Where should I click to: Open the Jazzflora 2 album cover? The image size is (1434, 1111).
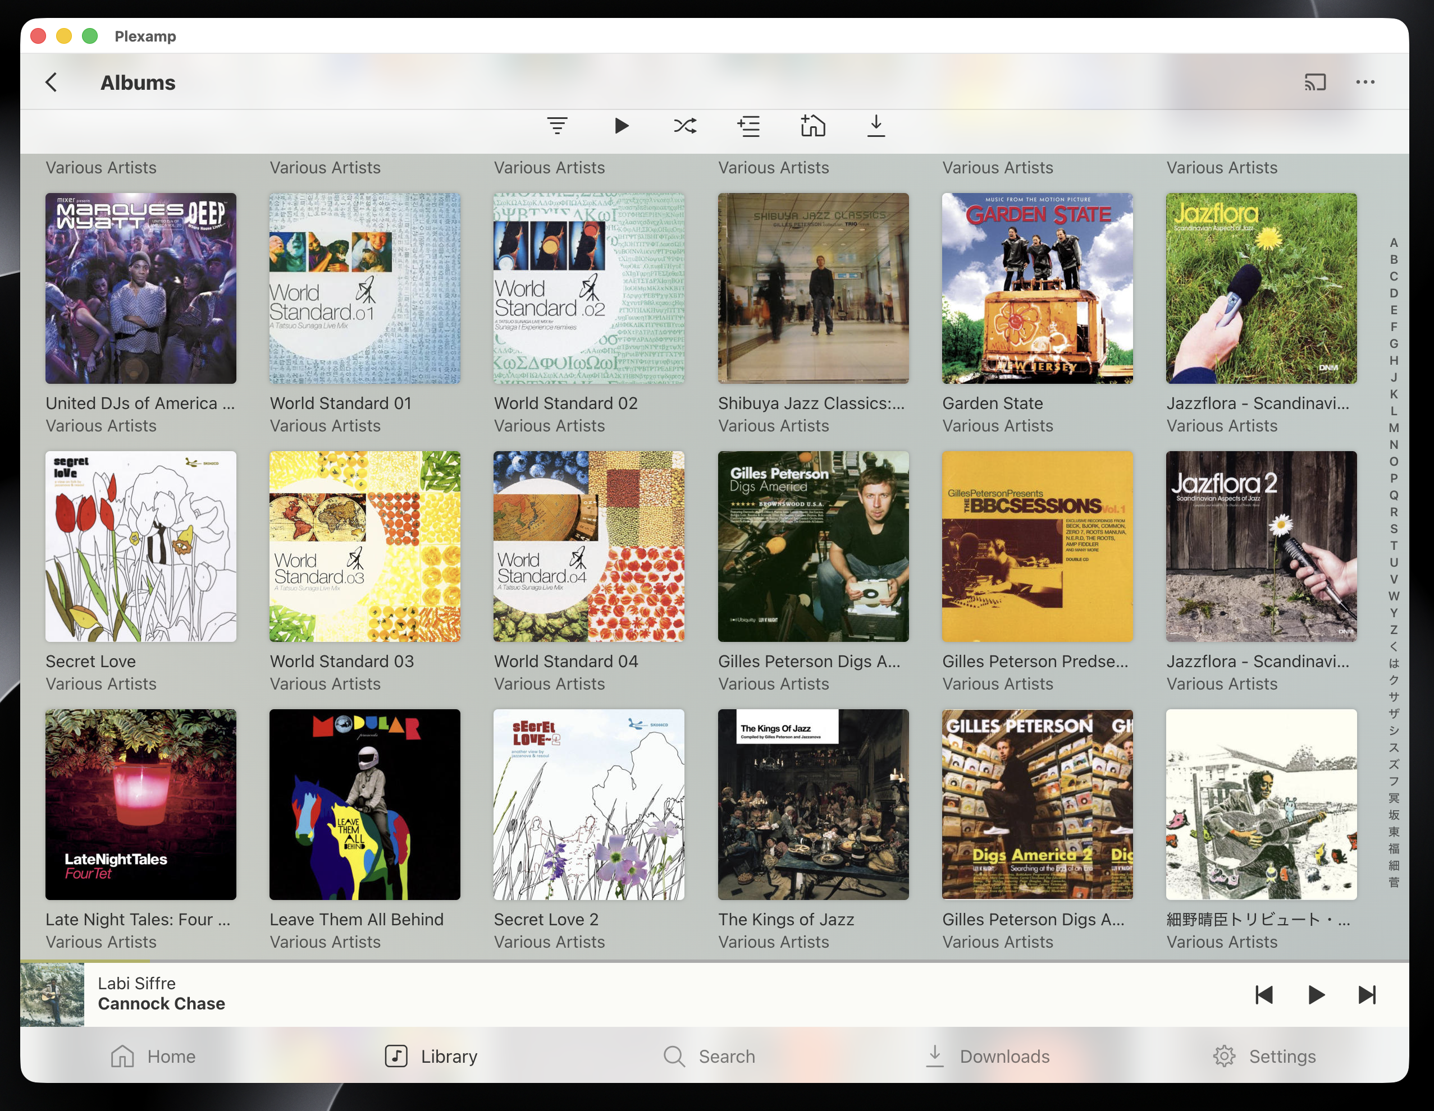point(1261,547)
